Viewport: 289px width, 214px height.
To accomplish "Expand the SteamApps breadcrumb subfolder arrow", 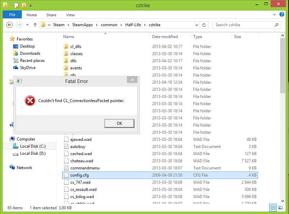I will 97,25.
